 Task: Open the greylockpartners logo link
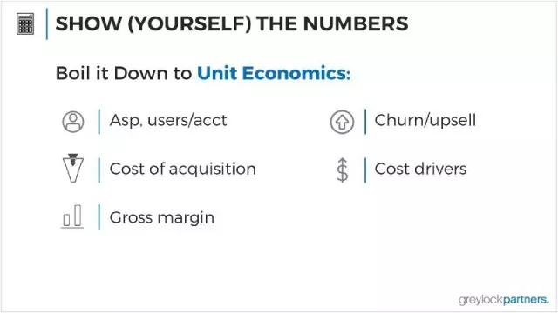click(x=504, y=299)
